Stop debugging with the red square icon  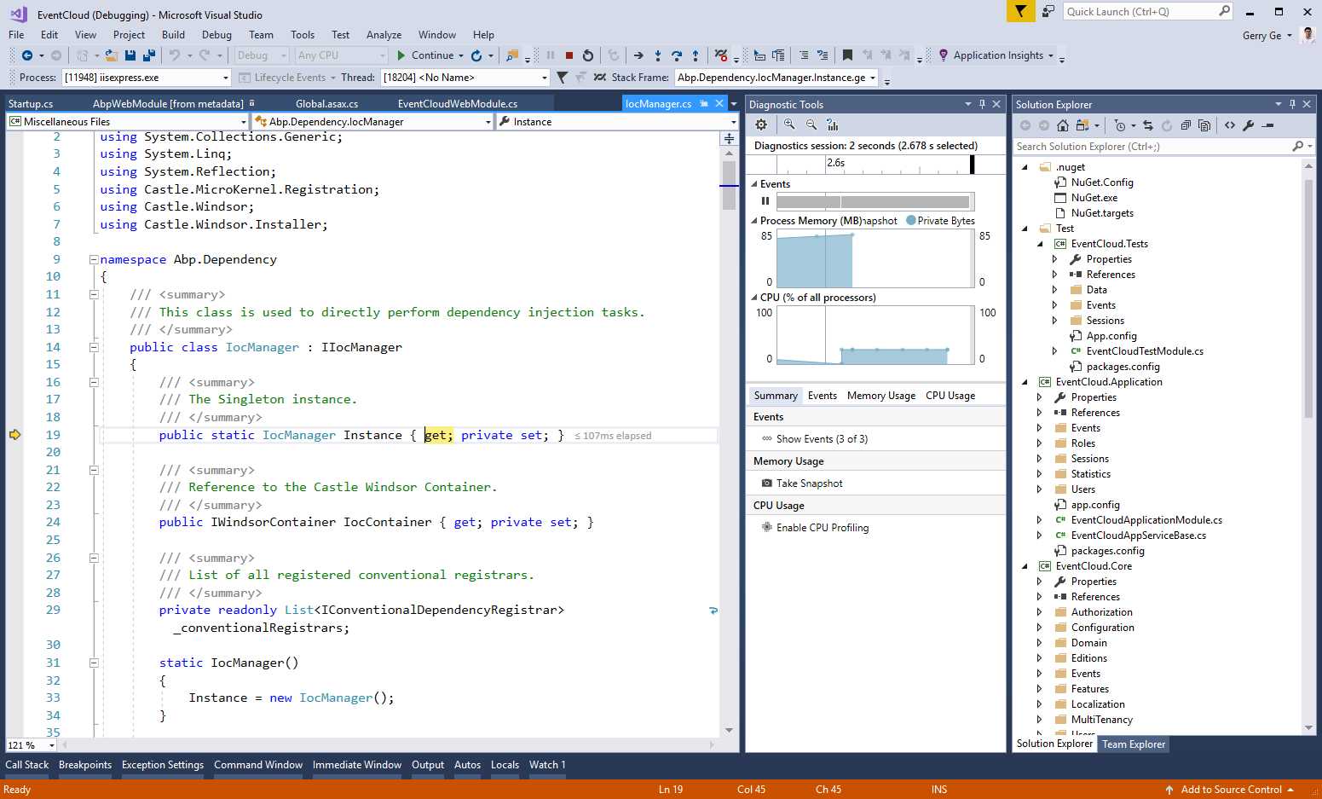pos(569,55)
